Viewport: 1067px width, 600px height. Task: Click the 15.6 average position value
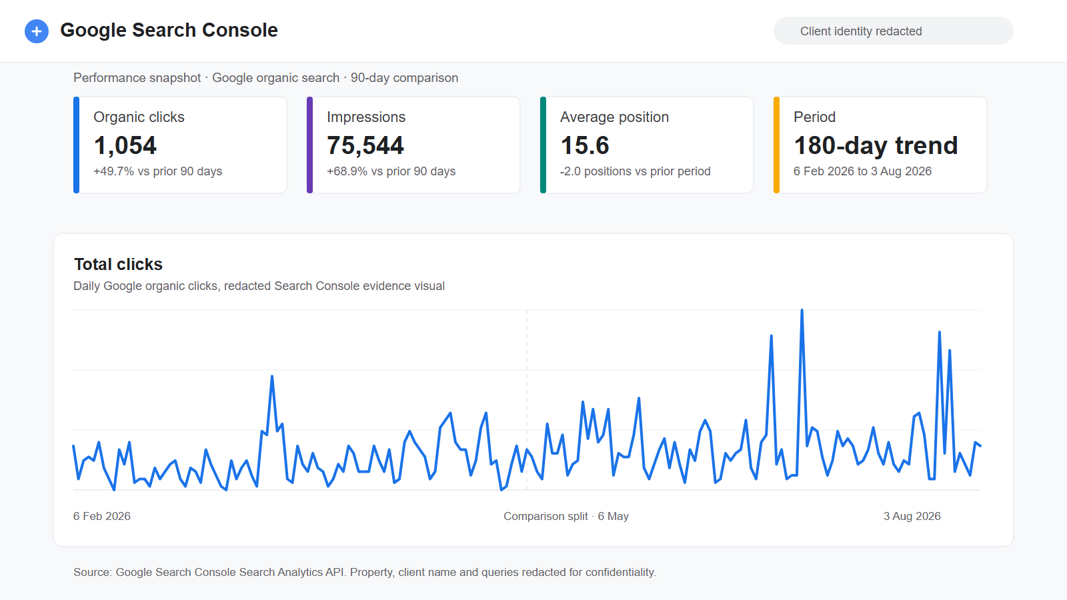point(585,145)
